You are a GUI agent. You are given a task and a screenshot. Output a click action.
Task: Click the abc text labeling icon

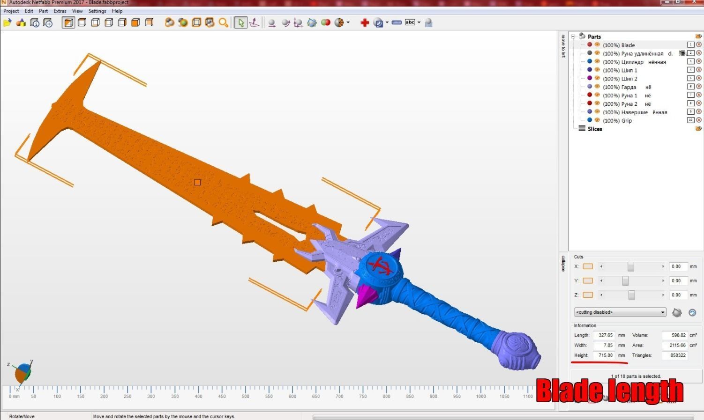click(x=410, y=22)
